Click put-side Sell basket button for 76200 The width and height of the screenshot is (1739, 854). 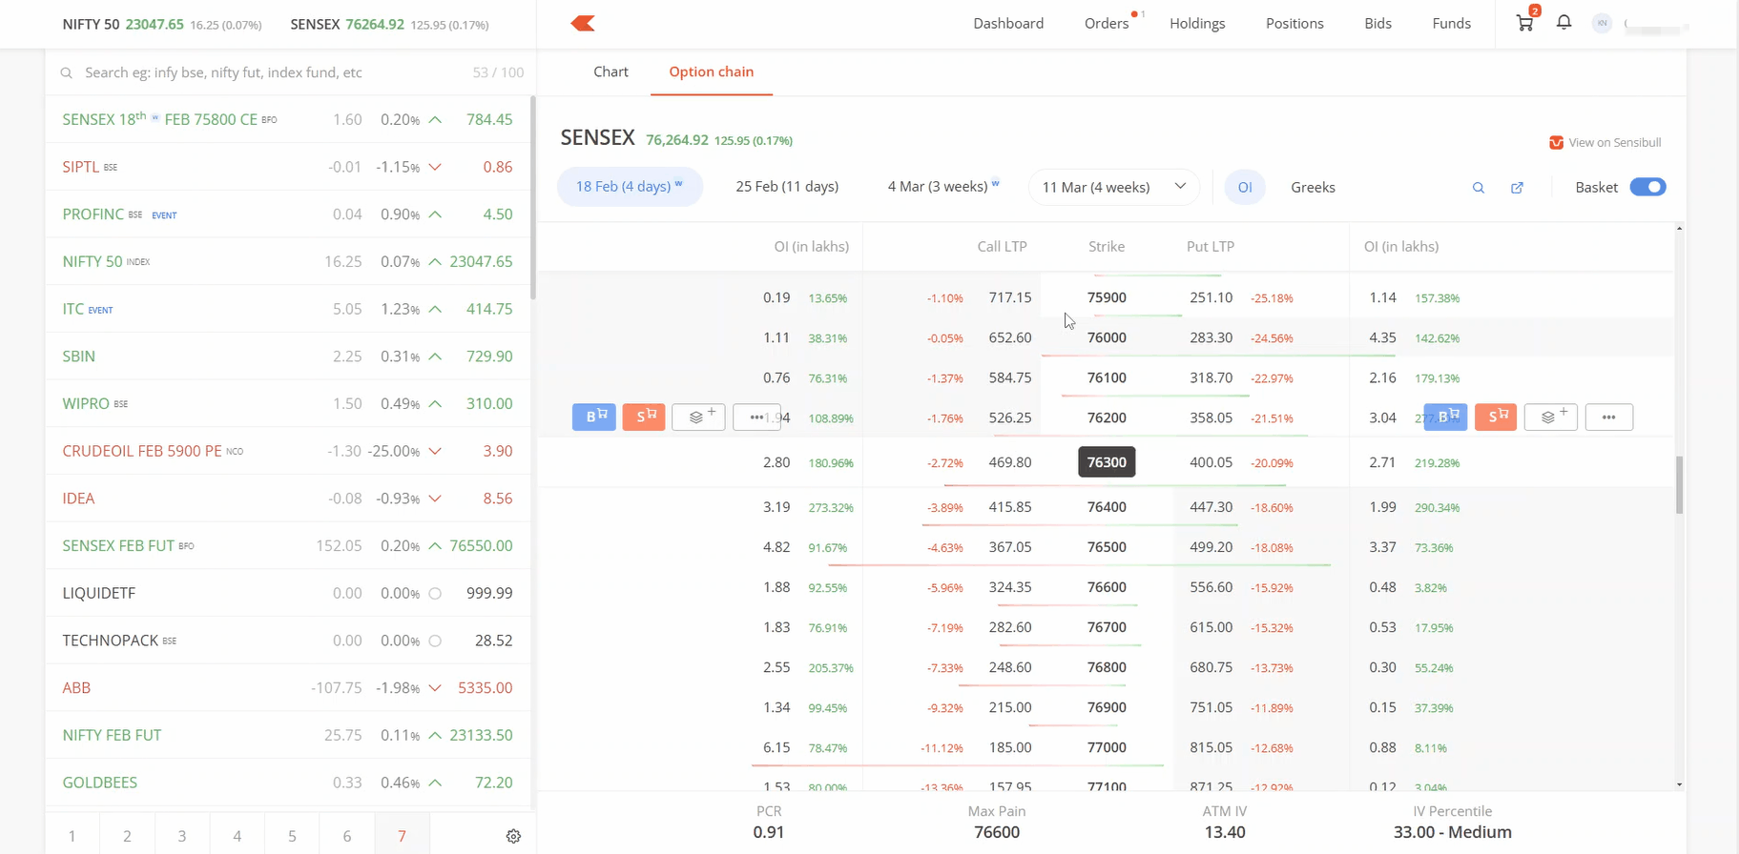[1496, 417]
